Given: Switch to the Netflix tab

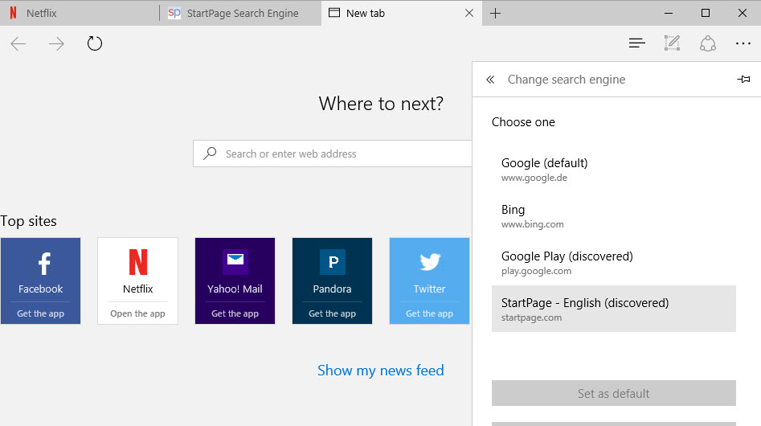Looking at the screenshot, I should click(x=79, y=13).
